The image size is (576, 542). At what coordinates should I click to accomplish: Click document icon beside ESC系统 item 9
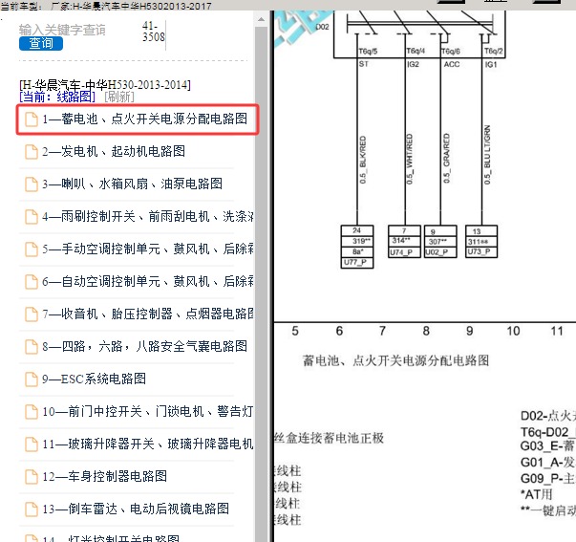pos(32,379)
